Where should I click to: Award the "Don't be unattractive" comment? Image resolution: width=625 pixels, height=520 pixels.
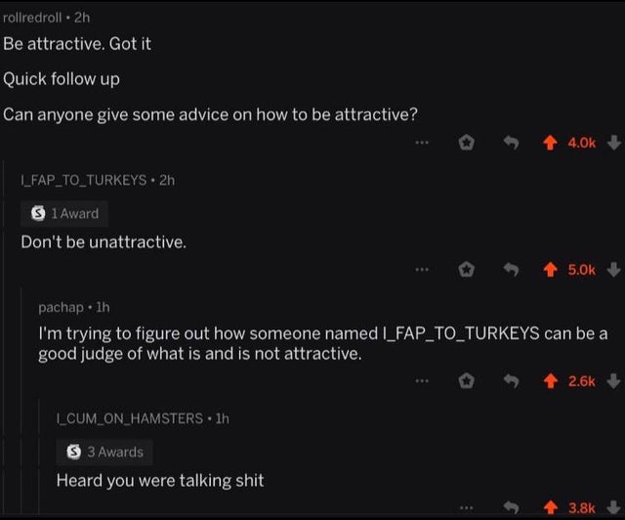[x=466, y=270]
